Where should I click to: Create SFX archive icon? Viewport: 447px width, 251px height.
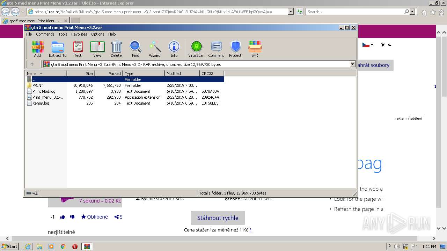(x=255, y=49)
